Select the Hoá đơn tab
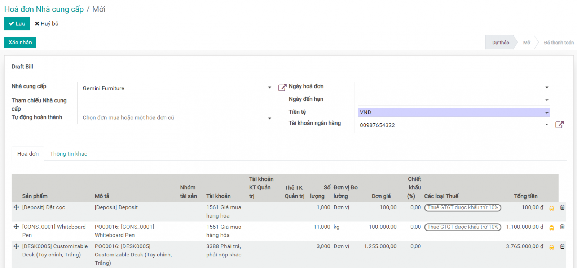 (x=28, y=154)
